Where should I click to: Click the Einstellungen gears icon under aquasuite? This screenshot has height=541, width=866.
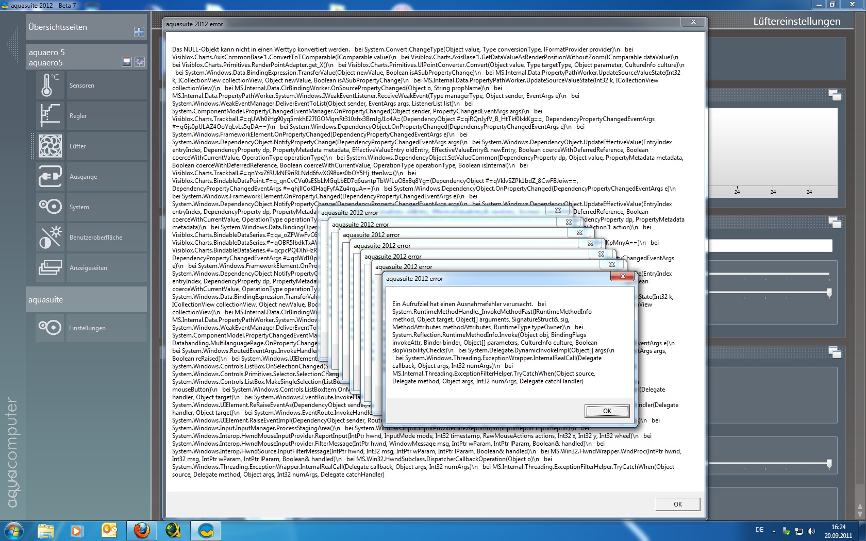(50, 328)
